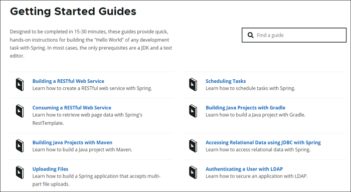
Task: Click the book icon beside Authenticating a User with LDAP
Action: [193, 172]
